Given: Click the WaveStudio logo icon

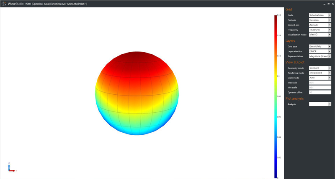Looking at the screenshot, I should 4,3.
